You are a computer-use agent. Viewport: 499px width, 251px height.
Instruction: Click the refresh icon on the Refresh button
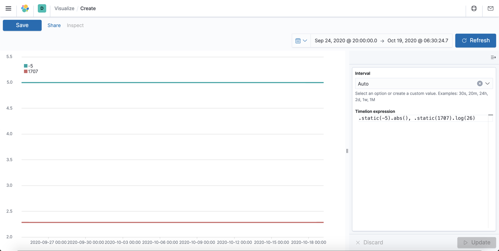click(464, 41)
